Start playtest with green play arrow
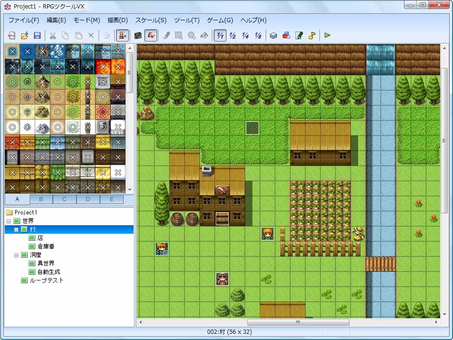Image resolution: width=453 pixels, height=340 pixels. (x=327, y=35)
